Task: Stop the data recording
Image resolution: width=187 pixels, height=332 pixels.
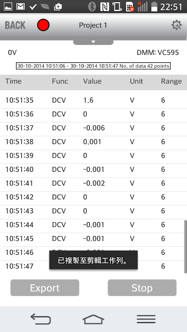Action: (x=142, y=288)
